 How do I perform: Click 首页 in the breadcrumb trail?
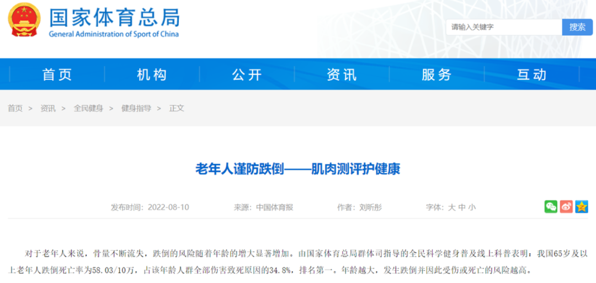(x=15, y=109)
